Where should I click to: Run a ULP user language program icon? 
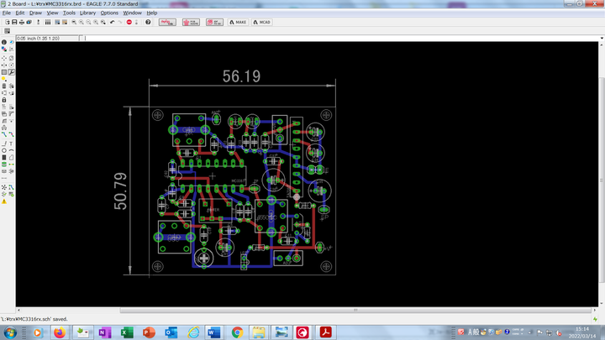(65, 23)
